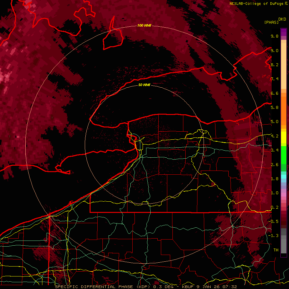Viewport: 289px width, 289px height.
Task: Click the cyan band of the color bar
Action: point(284,177)
